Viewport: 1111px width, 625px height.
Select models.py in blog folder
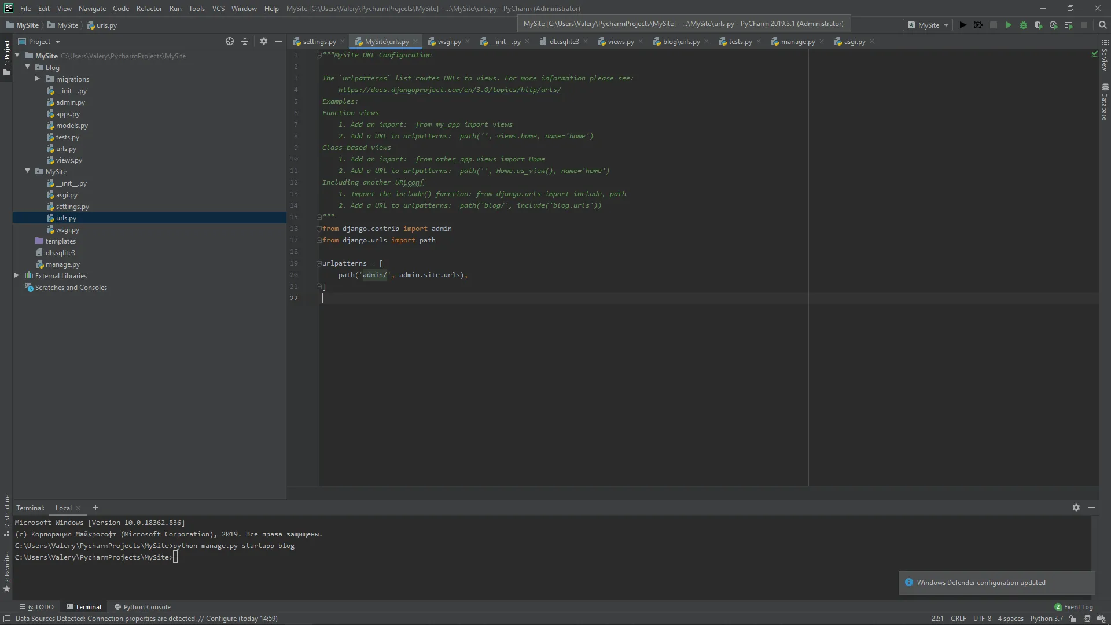[x=72, y=125]
